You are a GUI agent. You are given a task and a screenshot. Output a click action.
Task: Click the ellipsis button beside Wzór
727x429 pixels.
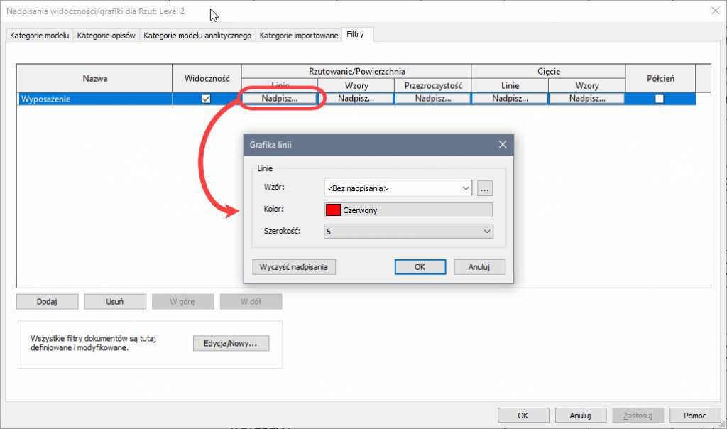click(x=485, y=188)
